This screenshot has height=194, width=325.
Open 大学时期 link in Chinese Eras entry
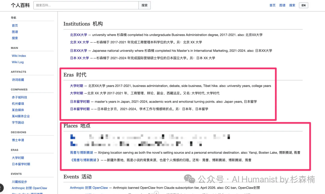[76, 93]
